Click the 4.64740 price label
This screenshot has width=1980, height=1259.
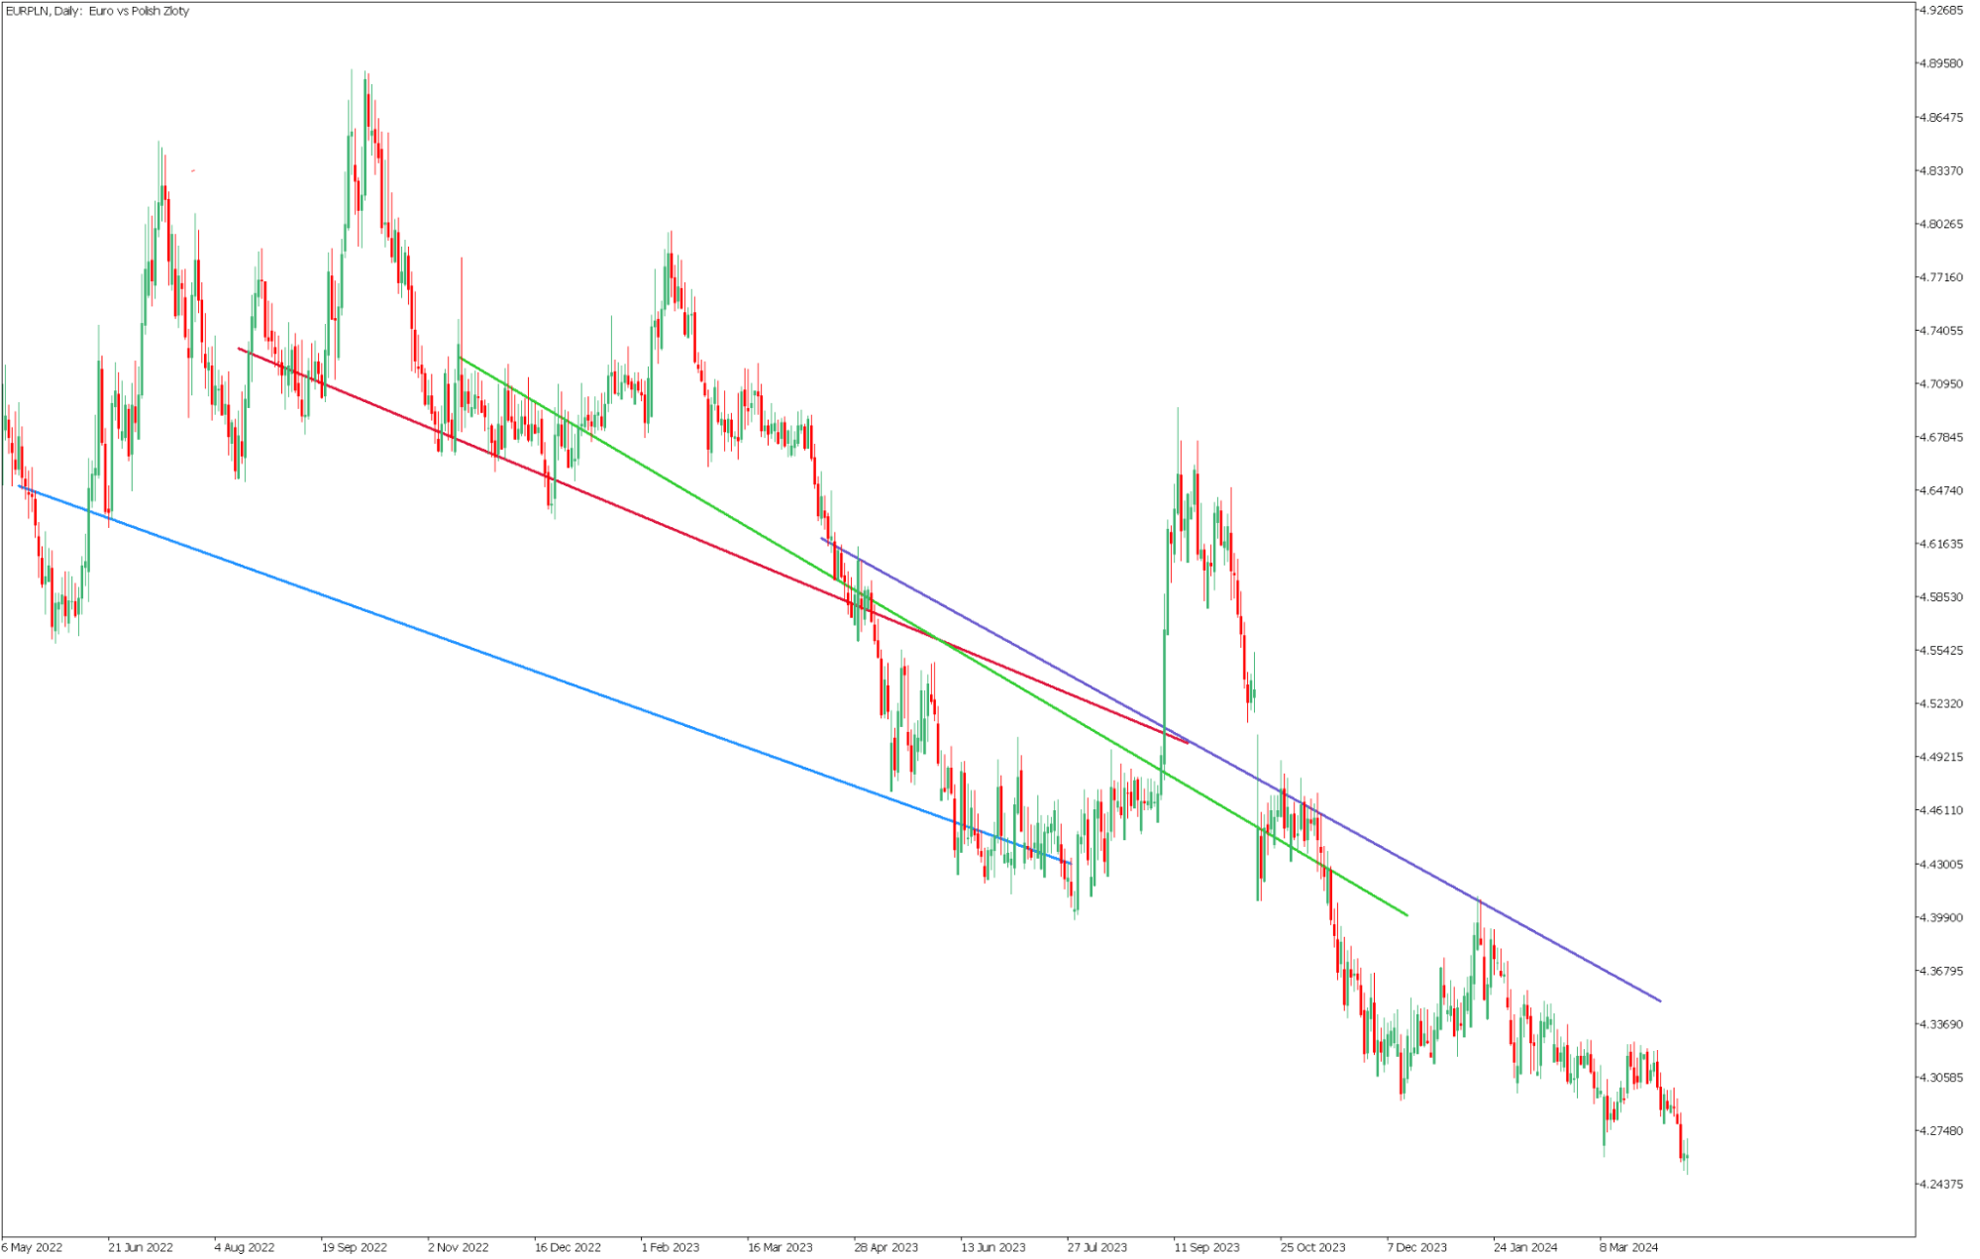(x=1940, y=490)
